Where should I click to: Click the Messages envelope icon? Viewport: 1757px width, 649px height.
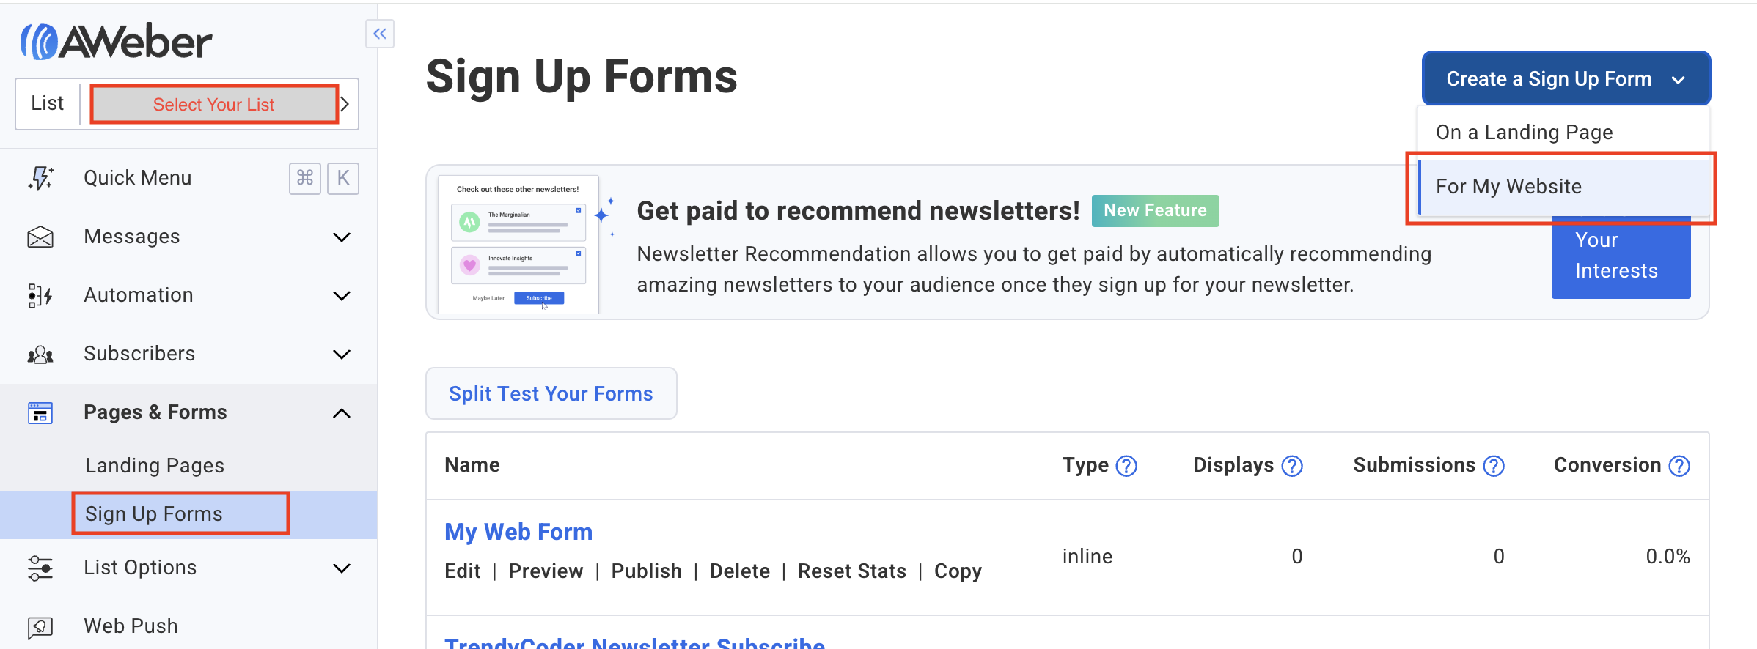tap(40, 237)
